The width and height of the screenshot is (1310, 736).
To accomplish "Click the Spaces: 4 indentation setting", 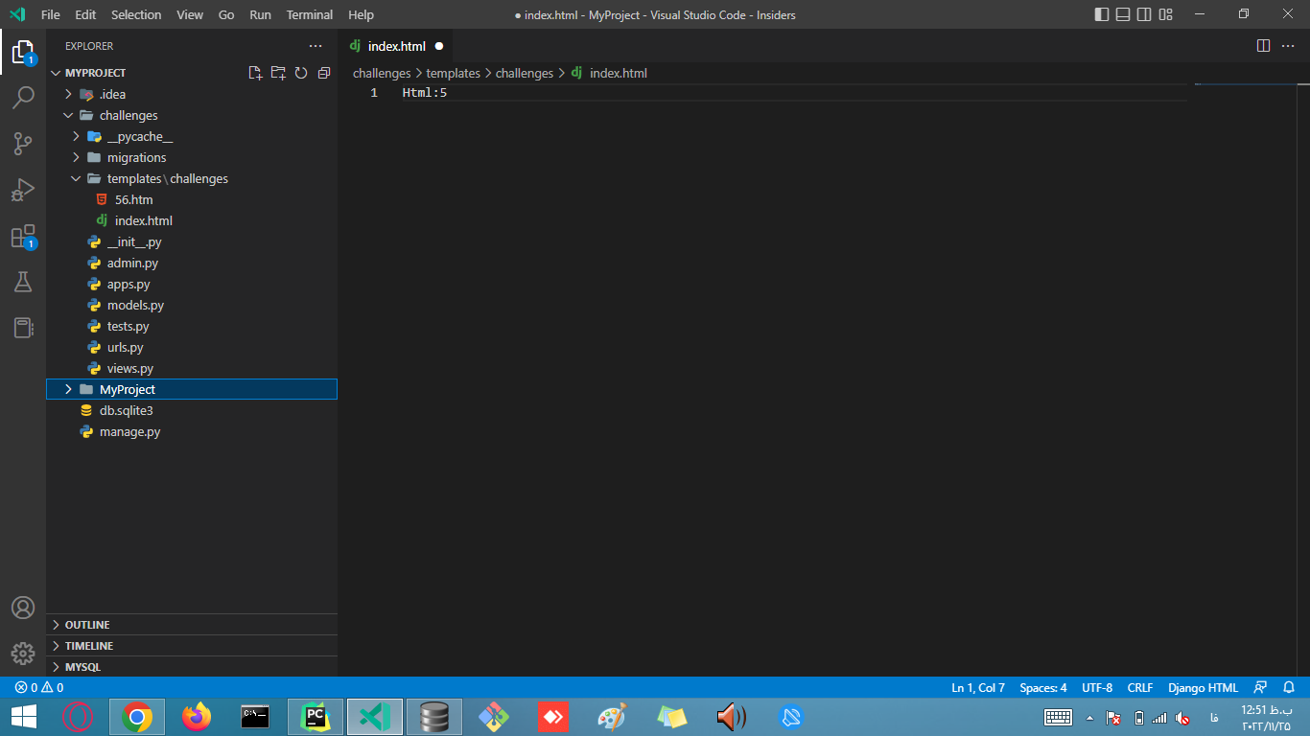I will click(x=1043, y=687).
